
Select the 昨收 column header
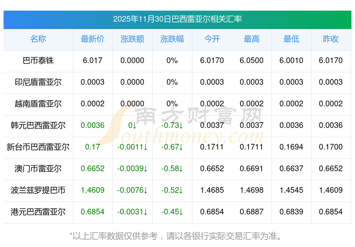coord(331,39)
